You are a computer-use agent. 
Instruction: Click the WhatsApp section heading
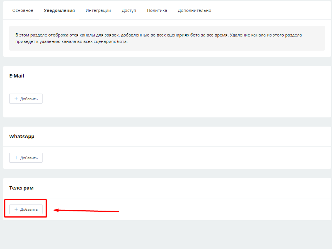[x=21, y=136]
